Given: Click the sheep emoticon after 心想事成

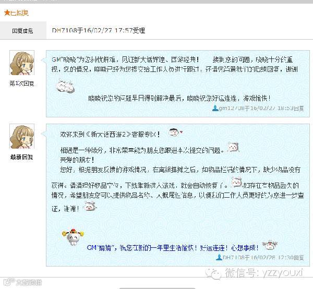Looking at the screenshot, I should point(270,245).
